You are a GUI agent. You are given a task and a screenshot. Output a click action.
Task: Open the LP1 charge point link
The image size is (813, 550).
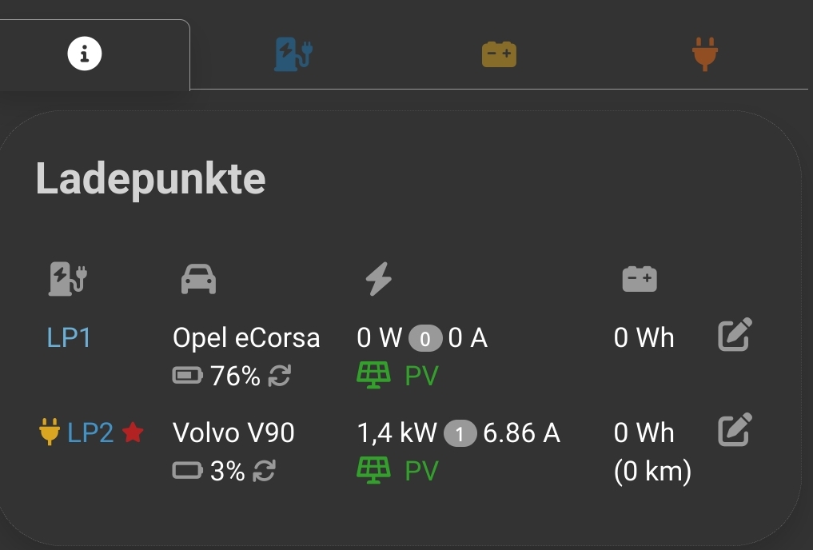click(69, 338)
